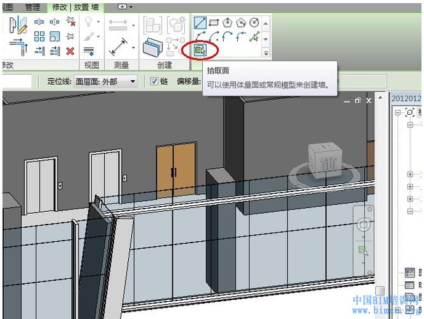Click the Pin tool
424x319 pixels.
(x=70, y=36)
